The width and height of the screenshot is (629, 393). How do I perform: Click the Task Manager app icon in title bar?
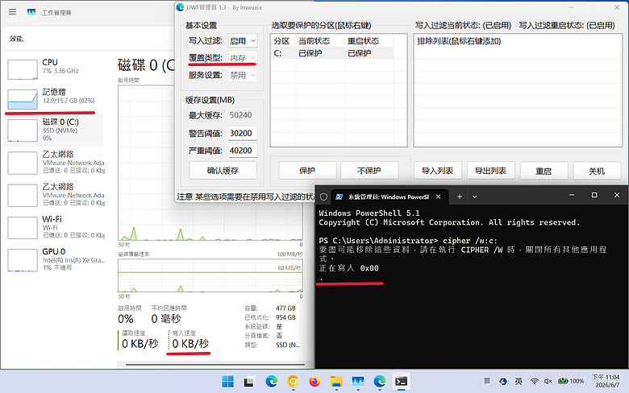[31, 12]
